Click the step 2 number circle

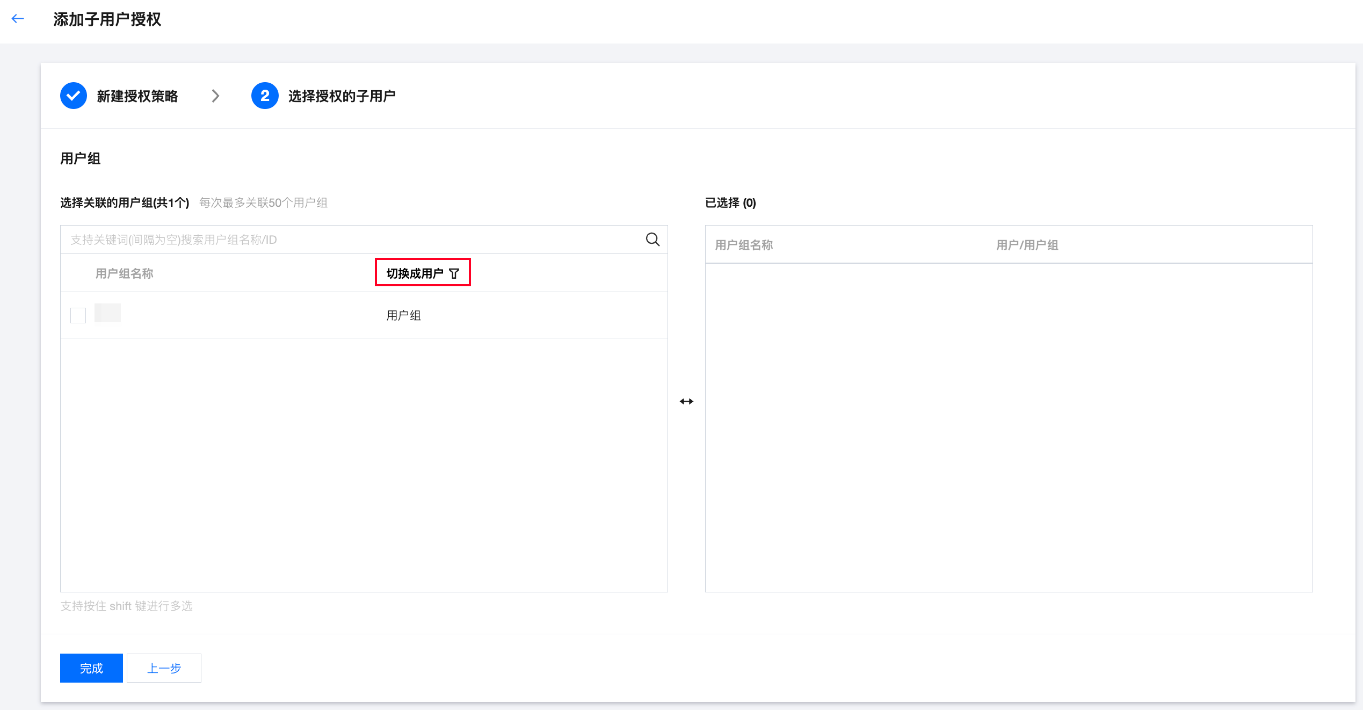click(x=265, y=96)
